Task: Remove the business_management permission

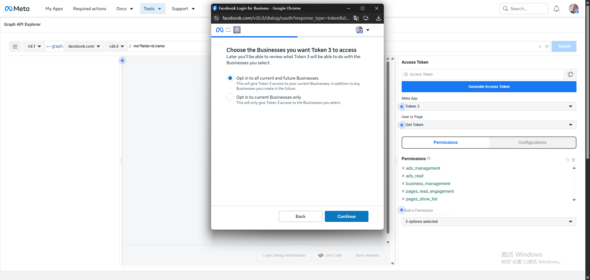Action: pyautogui.click(x=403, y=183)
